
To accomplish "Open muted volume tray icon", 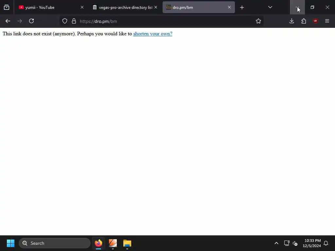I will [295, 243].
